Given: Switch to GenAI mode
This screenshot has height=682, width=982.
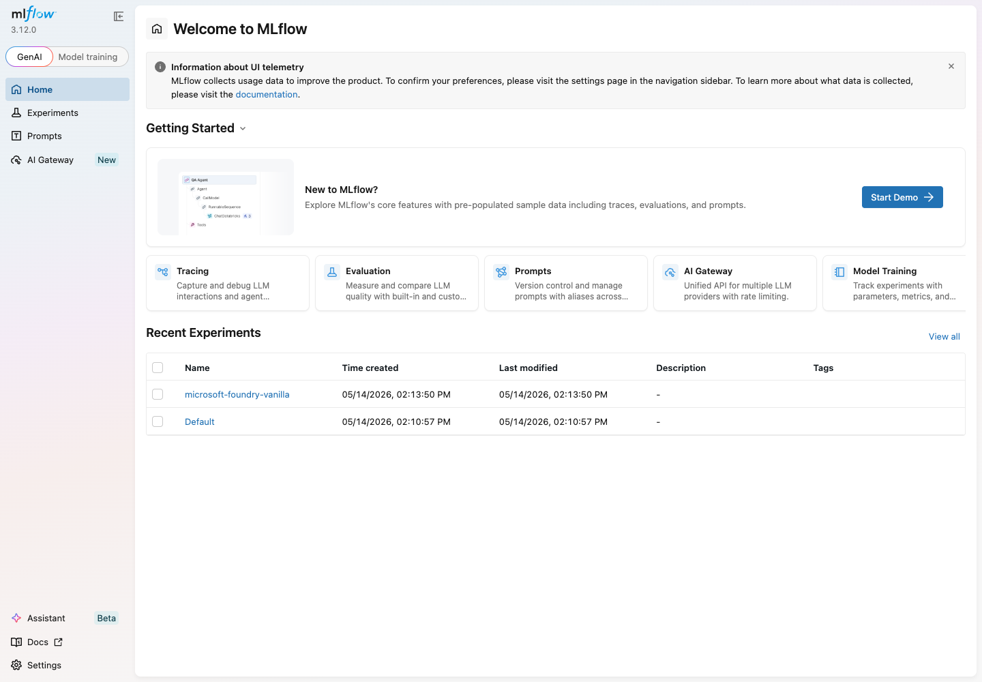Looking at the screenshot, I should [29, 57].
